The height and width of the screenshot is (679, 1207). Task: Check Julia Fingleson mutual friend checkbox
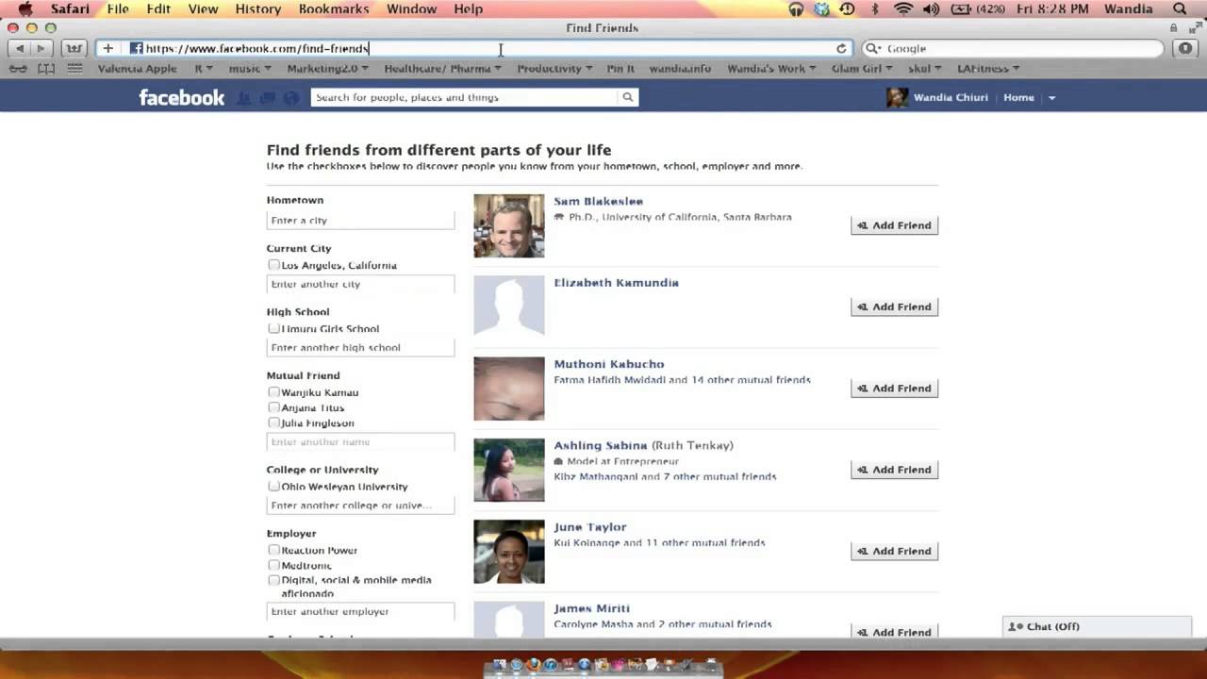pos(273,423)
